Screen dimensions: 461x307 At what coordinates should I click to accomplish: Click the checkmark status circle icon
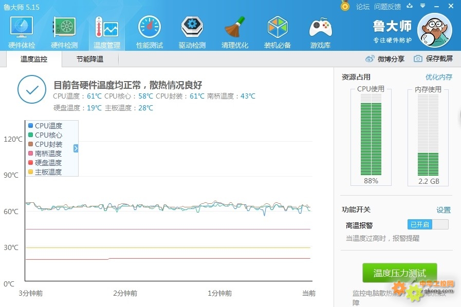tap(32, 89)
